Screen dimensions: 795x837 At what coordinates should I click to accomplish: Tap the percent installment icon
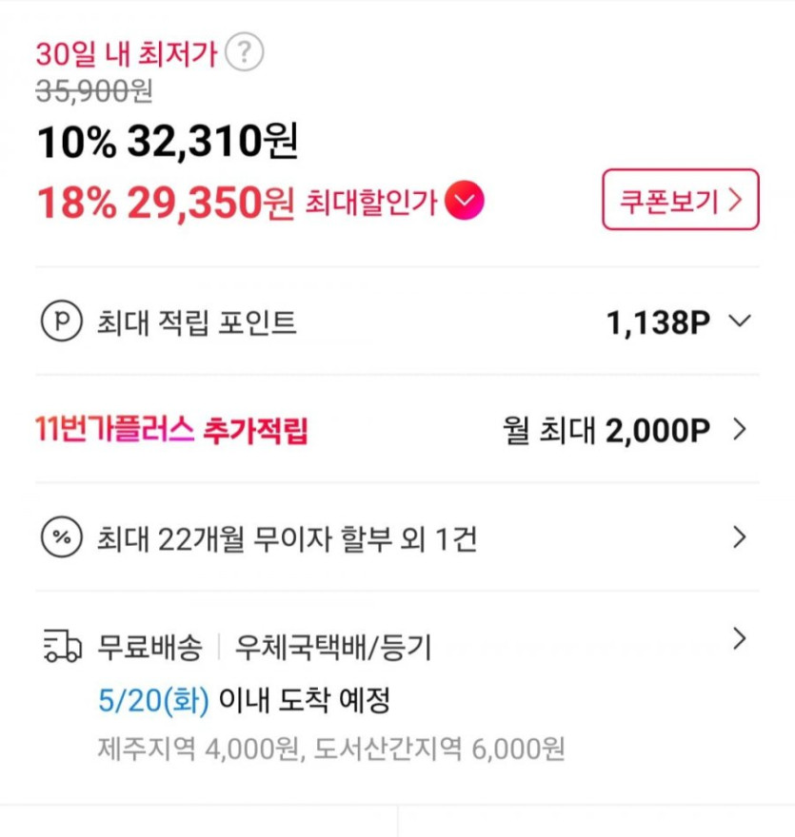[57, 538]
